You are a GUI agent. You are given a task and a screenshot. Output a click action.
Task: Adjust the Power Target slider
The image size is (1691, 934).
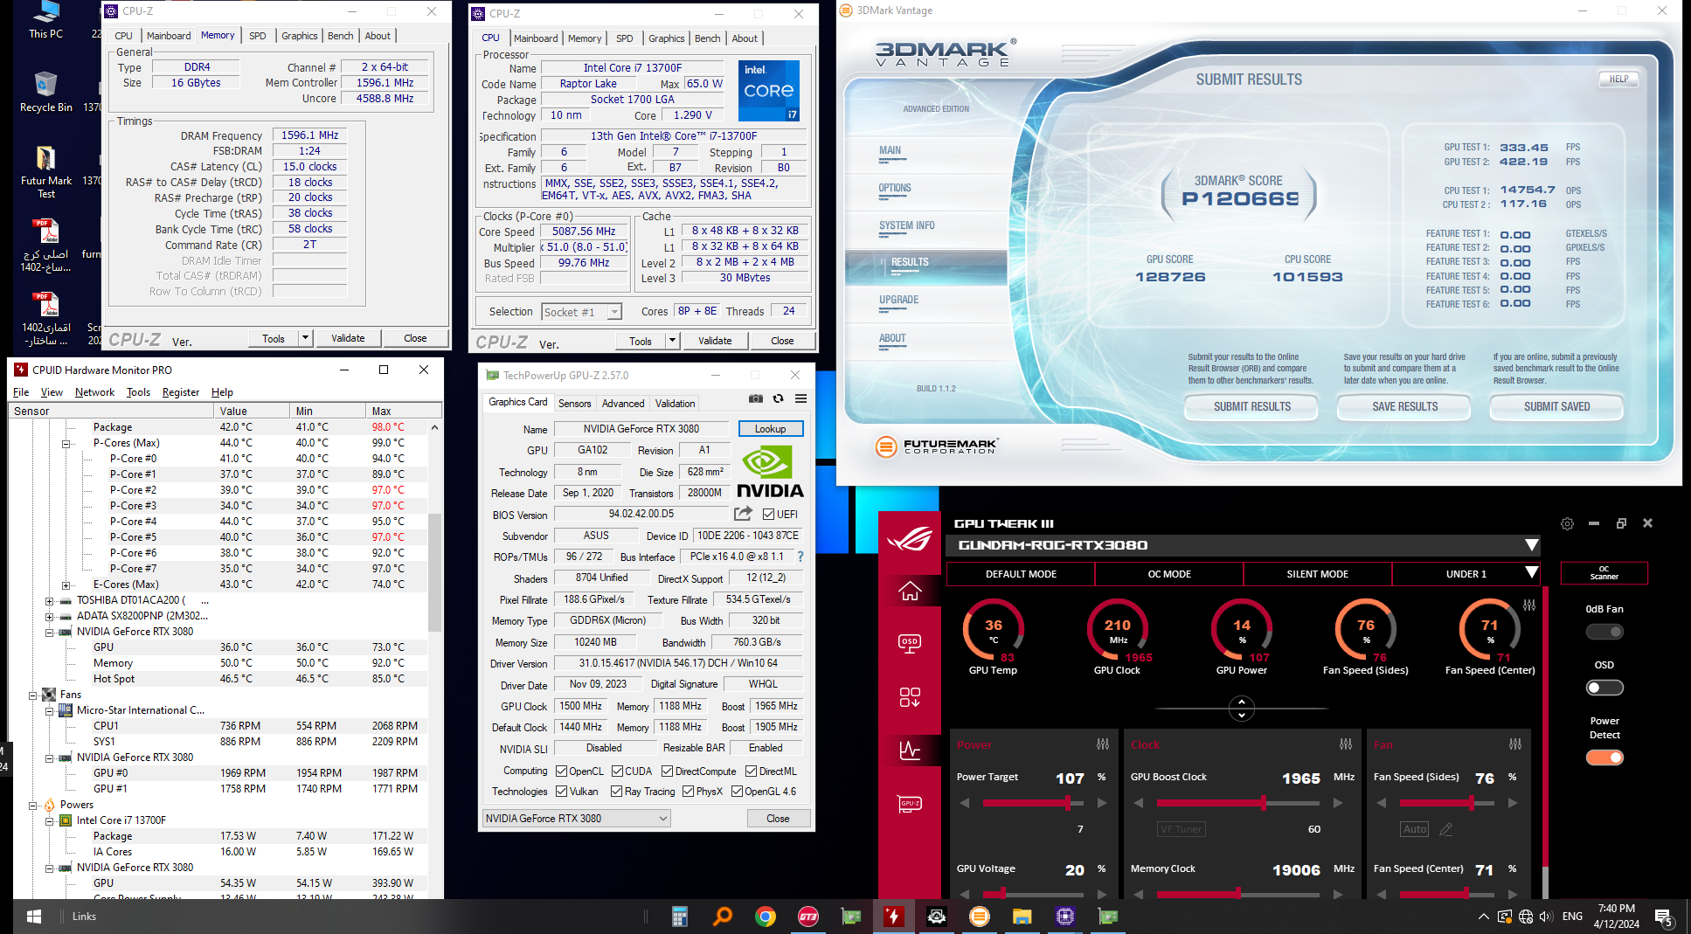tap(1033, 802)
